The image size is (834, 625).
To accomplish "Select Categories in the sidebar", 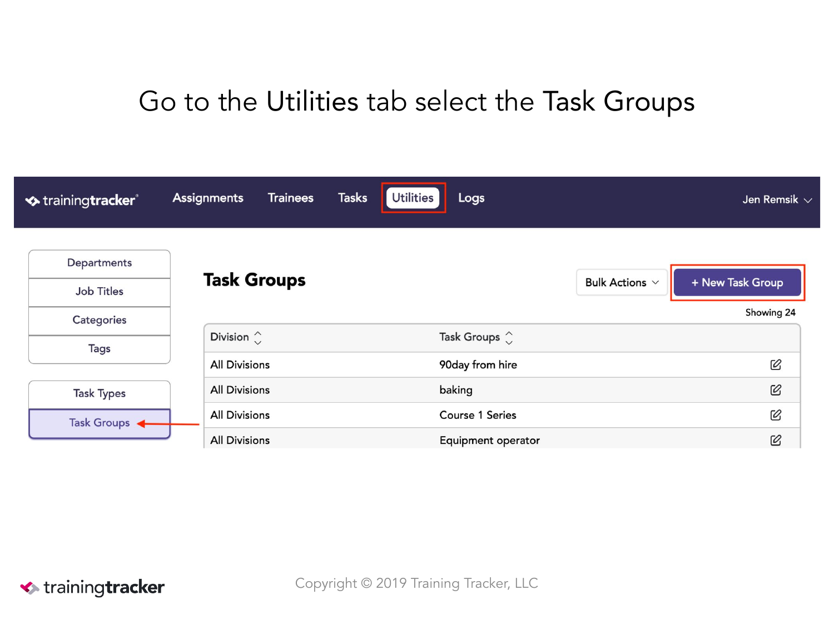I will click(100, 320).
